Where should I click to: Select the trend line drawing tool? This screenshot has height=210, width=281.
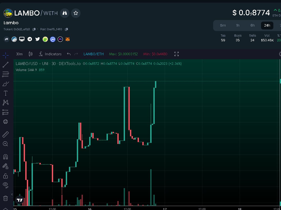6,65
